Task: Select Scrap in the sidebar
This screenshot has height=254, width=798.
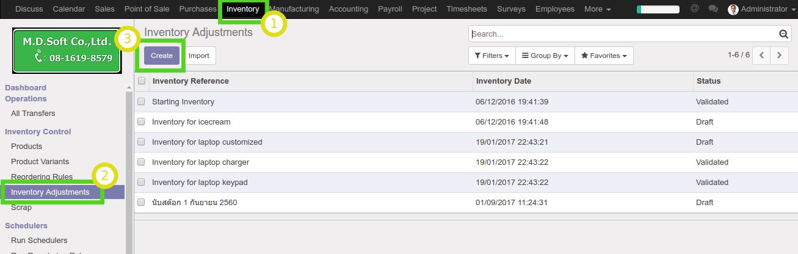Action: [x=21, y=208]
